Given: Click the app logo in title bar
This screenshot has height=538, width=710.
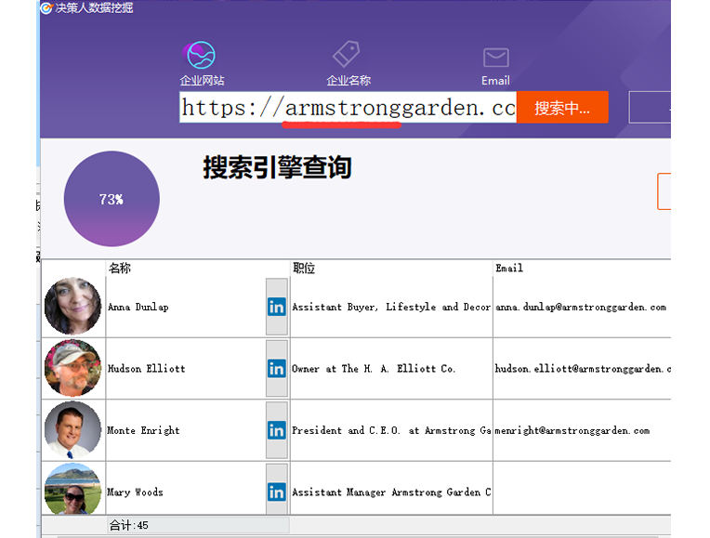Looking at the screenshot, I should [x=46, y=8].
